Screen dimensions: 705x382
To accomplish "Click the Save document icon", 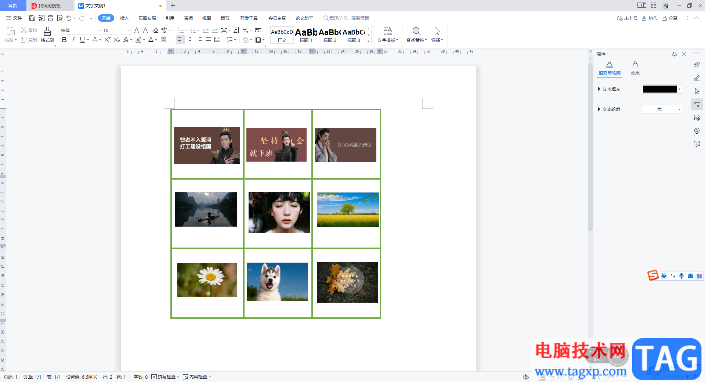I will coord(32,18).
